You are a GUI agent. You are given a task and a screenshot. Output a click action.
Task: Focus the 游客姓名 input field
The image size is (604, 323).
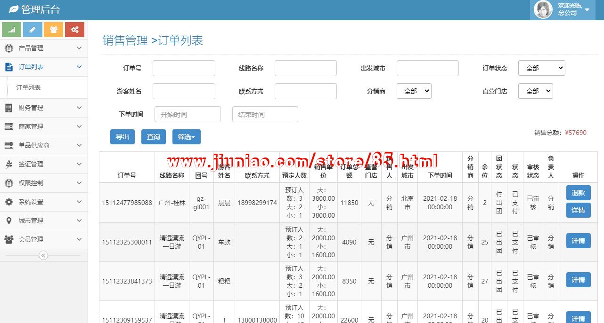[x=184, y=91]
